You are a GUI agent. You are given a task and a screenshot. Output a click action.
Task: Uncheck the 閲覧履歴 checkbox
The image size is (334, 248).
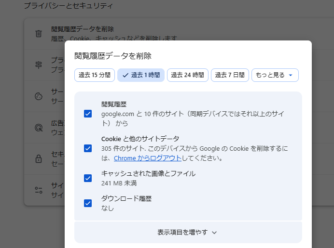[88, 114]
